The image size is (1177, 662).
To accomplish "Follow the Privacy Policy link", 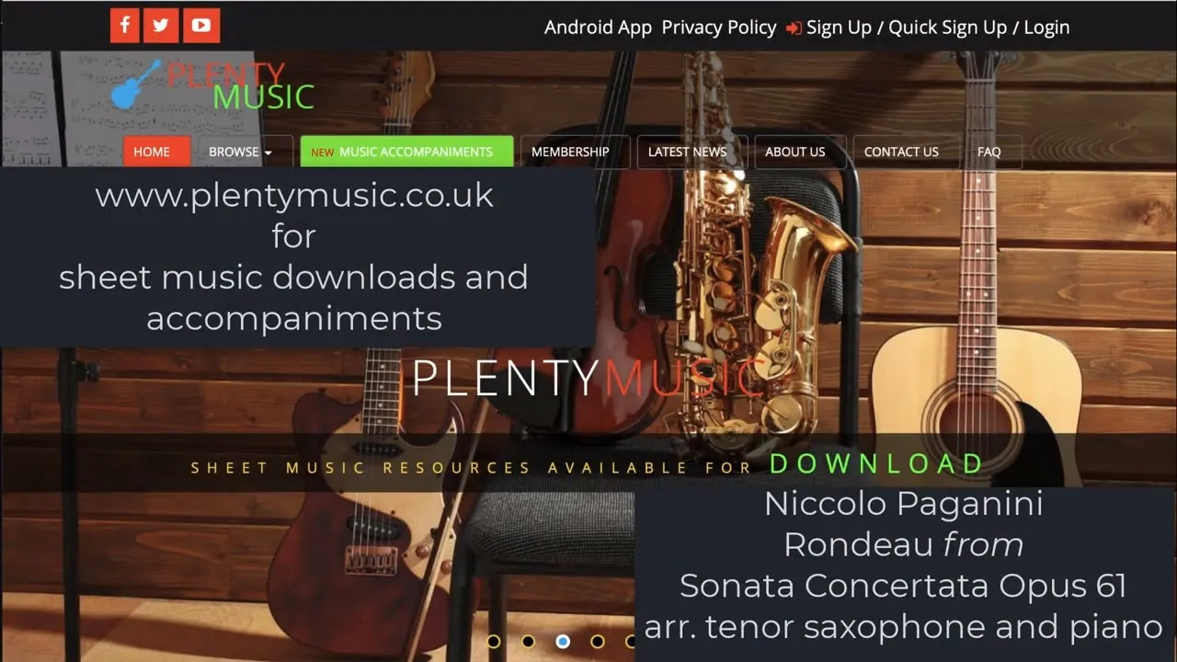I will coord(719,28).
